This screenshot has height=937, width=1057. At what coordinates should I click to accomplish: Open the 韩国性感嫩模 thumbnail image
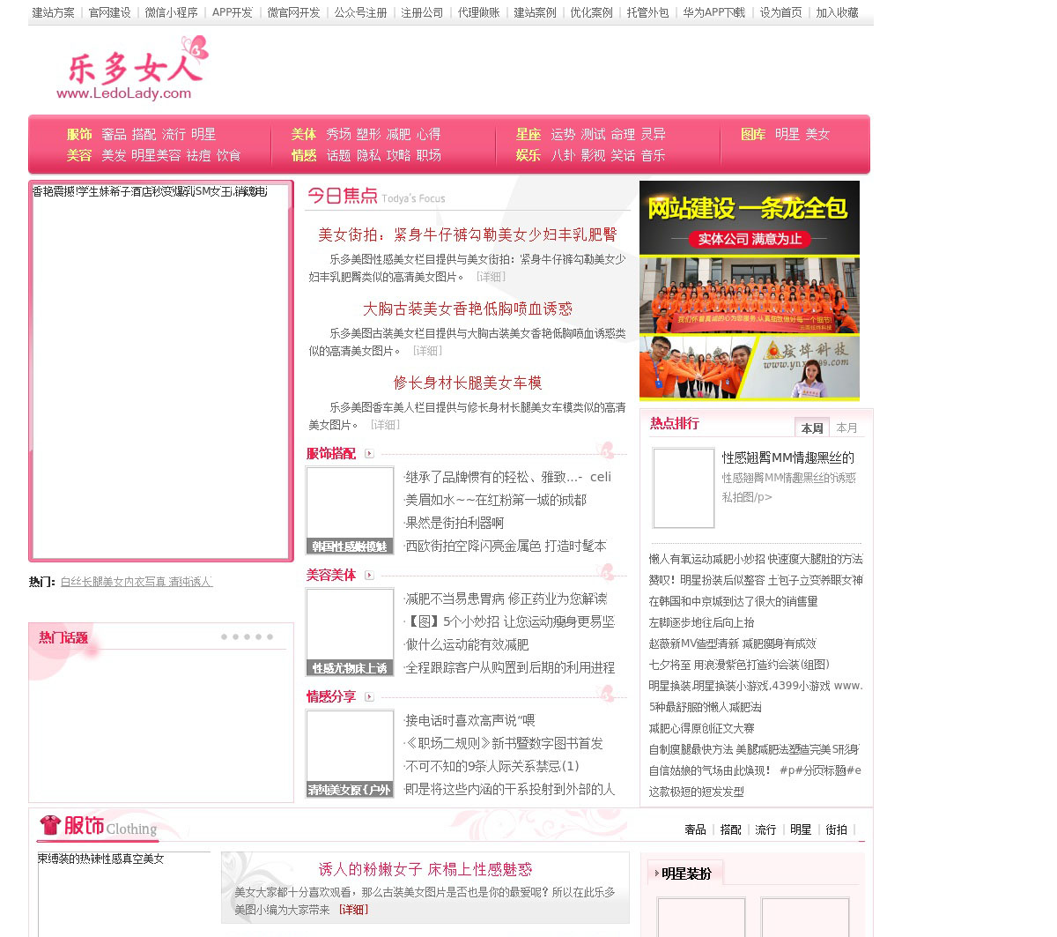350,510
